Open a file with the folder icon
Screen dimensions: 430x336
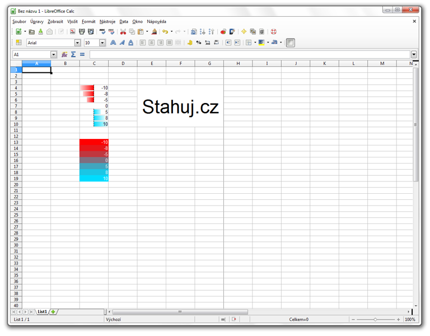point(32,31)
